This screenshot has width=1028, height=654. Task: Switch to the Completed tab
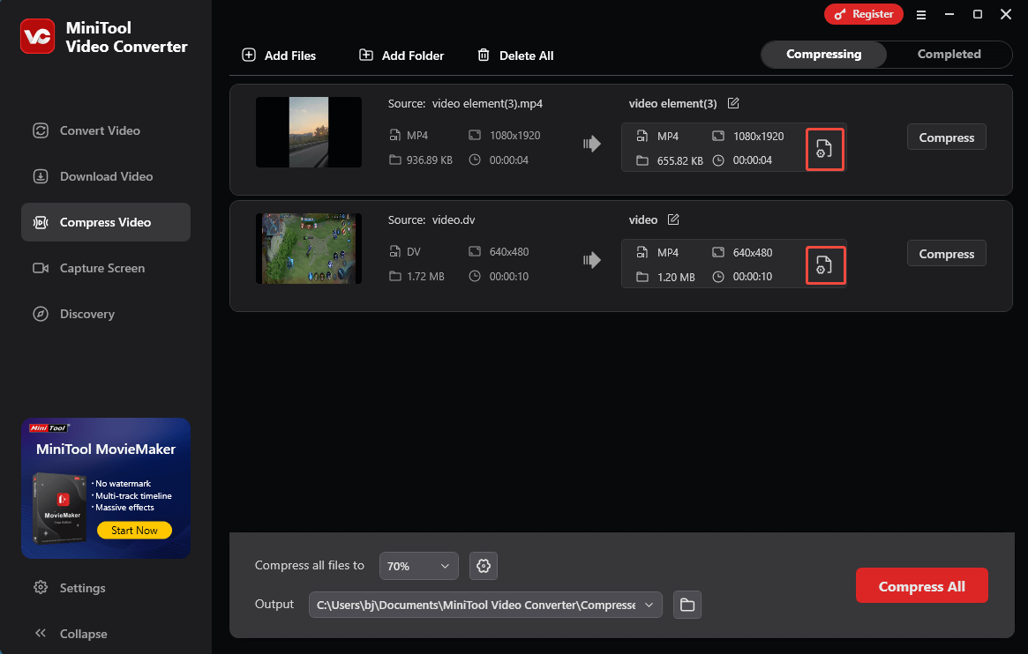[x=949, y=54]
